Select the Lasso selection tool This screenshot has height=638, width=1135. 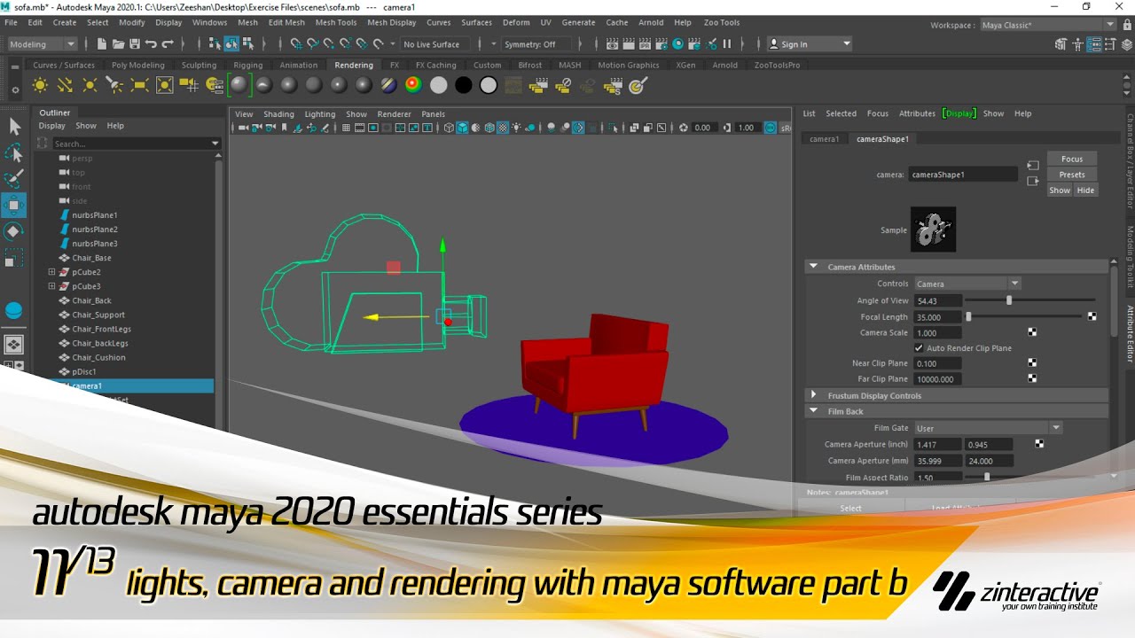click(14, 154)
